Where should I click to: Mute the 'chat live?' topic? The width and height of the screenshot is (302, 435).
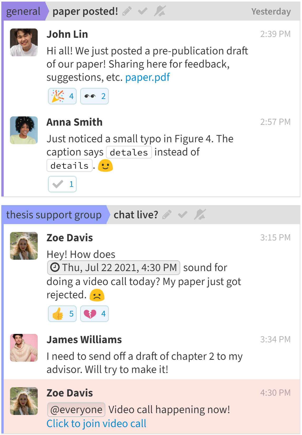click(x=200, y=215)
